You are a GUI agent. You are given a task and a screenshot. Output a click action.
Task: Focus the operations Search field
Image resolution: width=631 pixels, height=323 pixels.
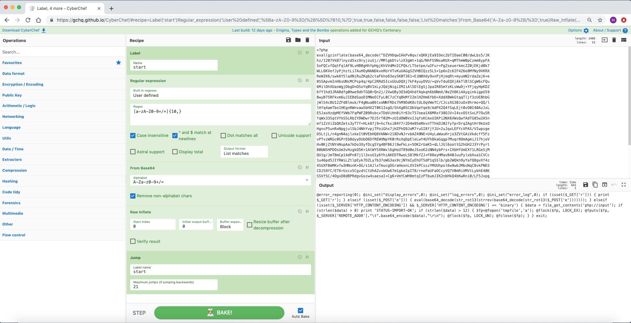(62, 52)
